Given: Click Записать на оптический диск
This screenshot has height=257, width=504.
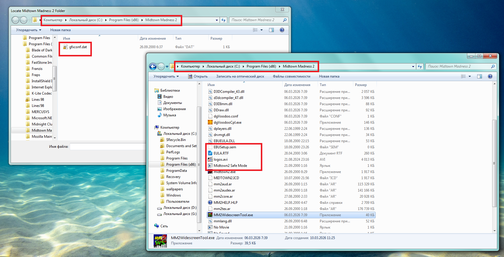Looking at the screenshot, I should coord(240,76).
